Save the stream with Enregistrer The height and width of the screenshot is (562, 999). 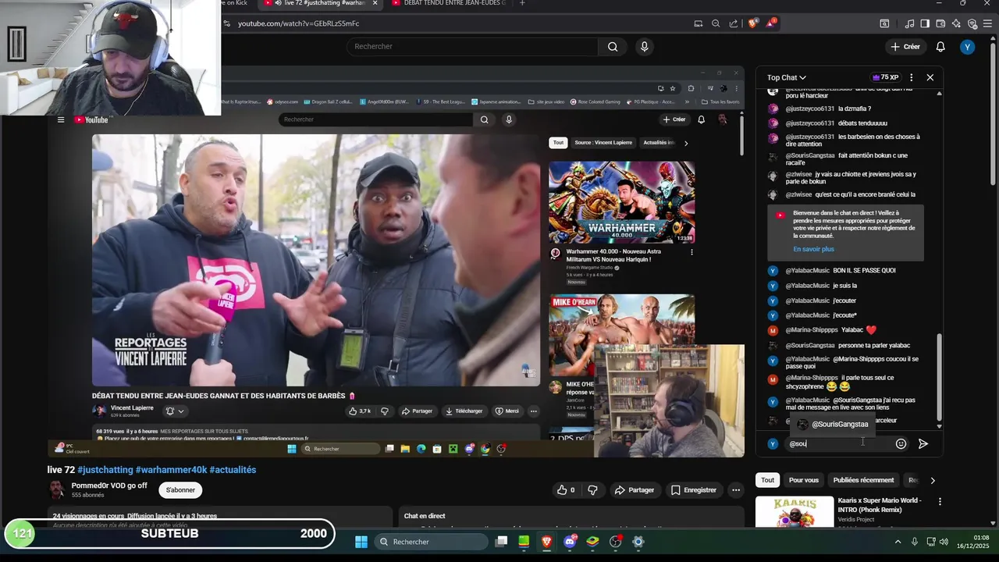[692, 490]
